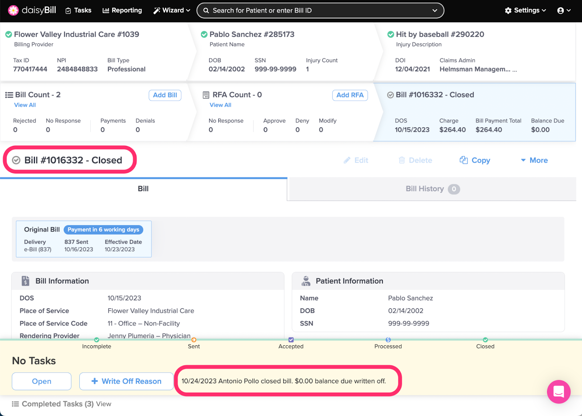
Task: Click the Copy label
Action: [481, 160]
